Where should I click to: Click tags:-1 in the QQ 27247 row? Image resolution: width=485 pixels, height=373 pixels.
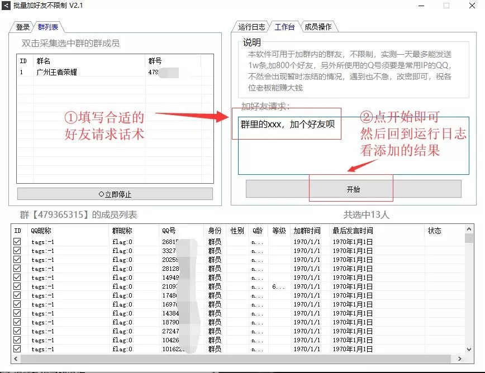click(x=42, y=331)
